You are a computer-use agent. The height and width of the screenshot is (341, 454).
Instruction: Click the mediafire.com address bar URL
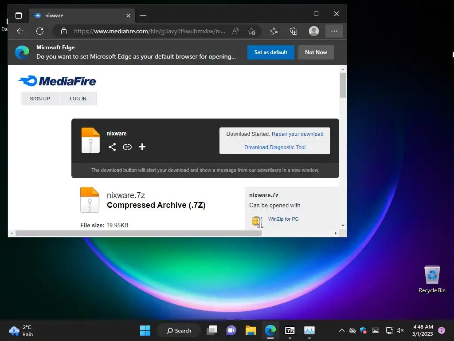point(149,31)
